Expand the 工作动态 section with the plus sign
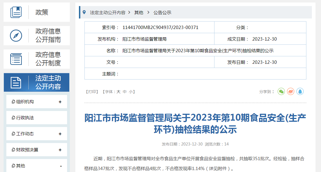 tap(60, 134)
